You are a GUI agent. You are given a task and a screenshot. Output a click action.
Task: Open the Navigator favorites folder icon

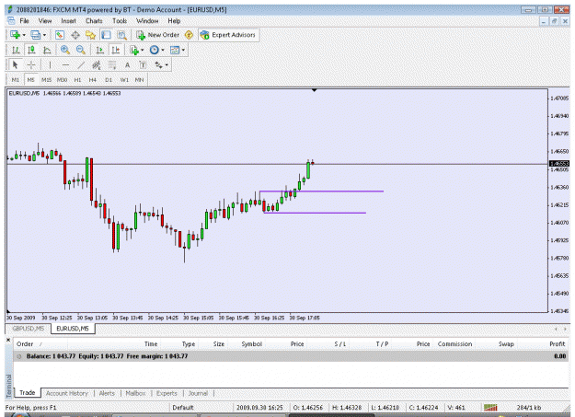(x=90, y=35)
